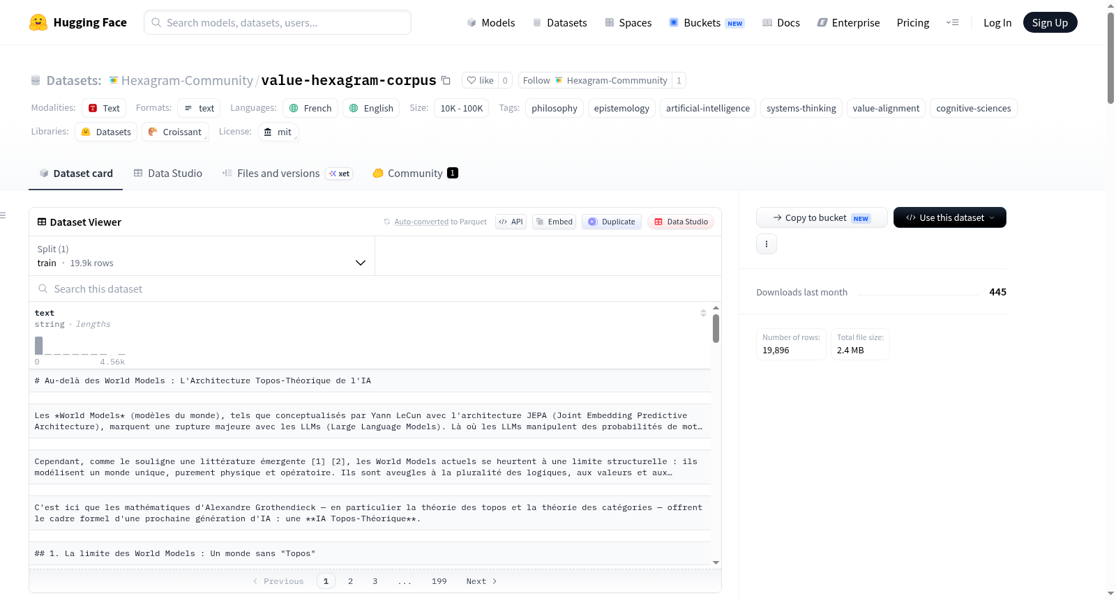1116x600 pixels.
Task: Select the value-alignment tag
Action: 886,108
